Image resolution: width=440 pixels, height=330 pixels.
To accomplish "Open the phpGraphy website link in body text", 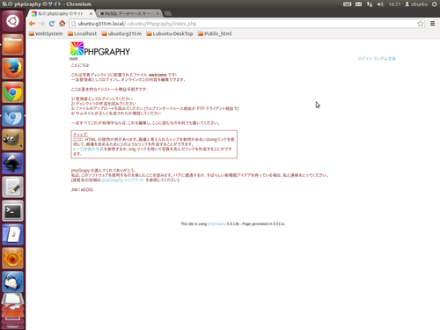I will (x=123, y=180).
